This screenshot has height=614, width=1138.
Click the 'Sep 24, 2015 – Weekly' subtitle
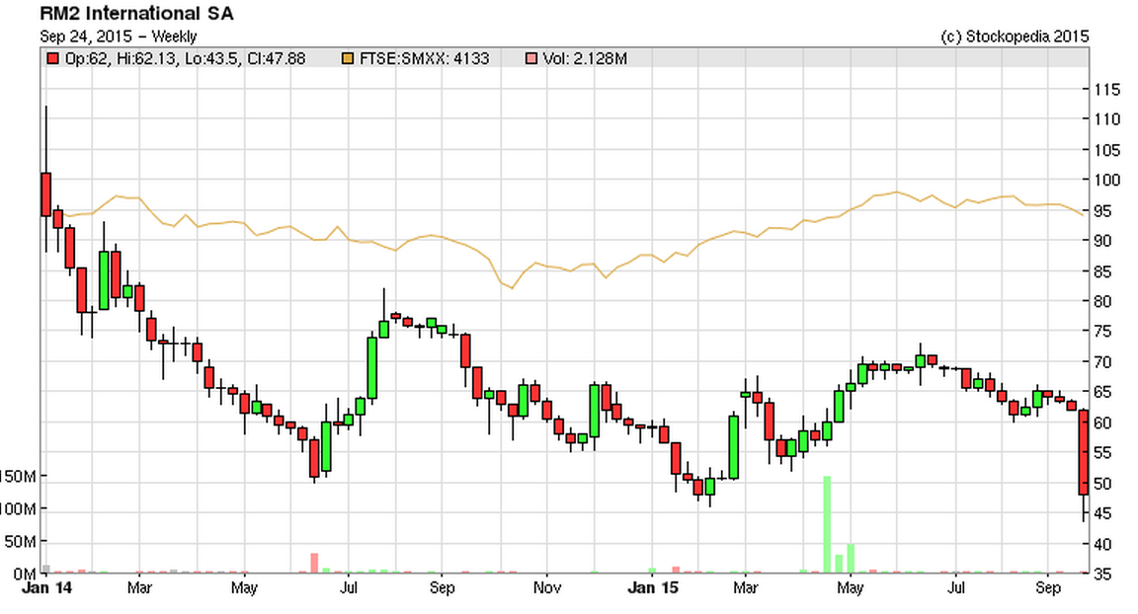119,37
